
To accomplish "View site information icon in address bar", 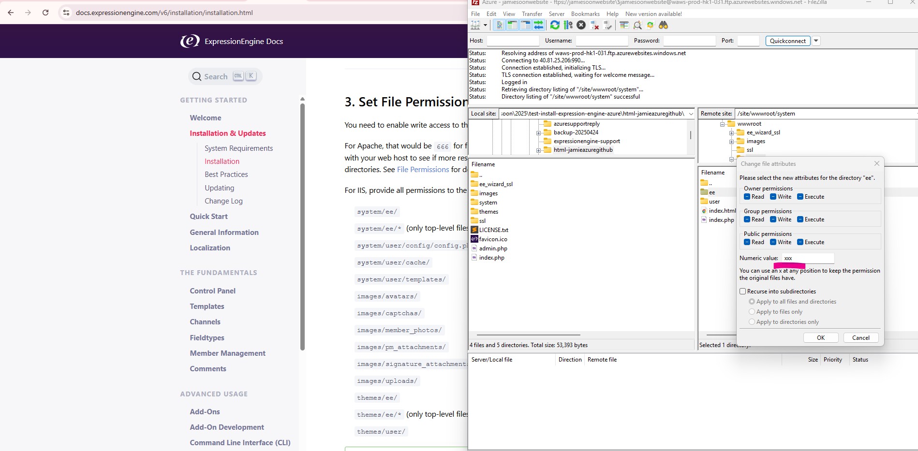I will click(66, 13).
